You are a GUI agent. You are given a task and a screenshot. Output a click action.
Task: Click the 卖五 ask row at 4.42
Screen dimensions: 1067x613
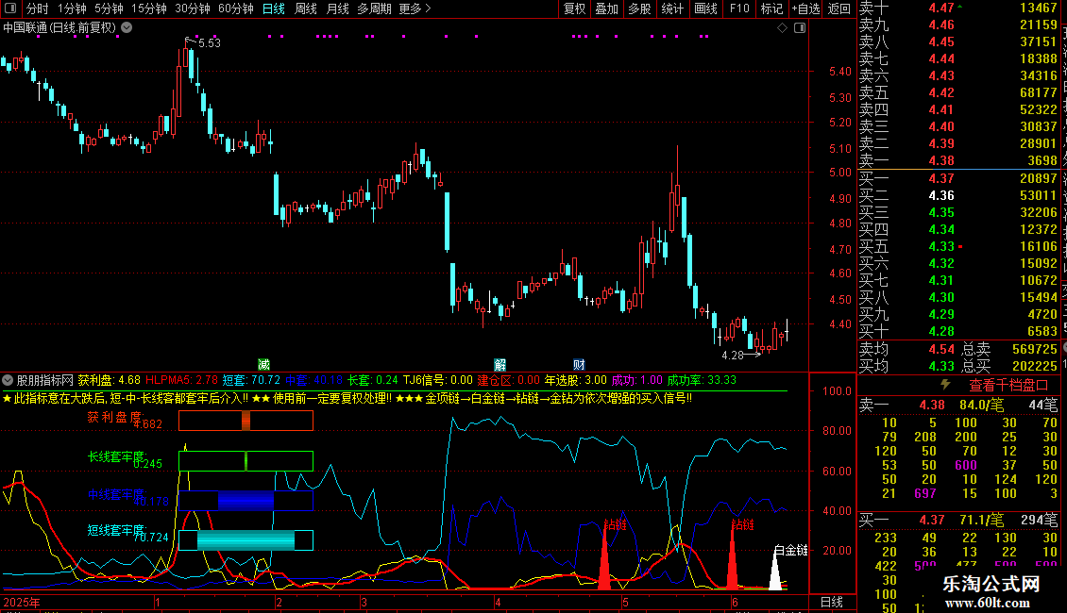point(958,92)
